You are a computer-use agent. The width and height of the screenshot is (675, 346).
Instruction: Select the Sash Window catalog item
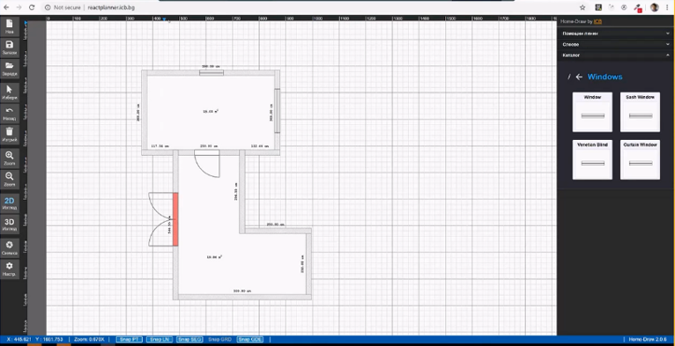pyautogui.click(x=640, y=112)
